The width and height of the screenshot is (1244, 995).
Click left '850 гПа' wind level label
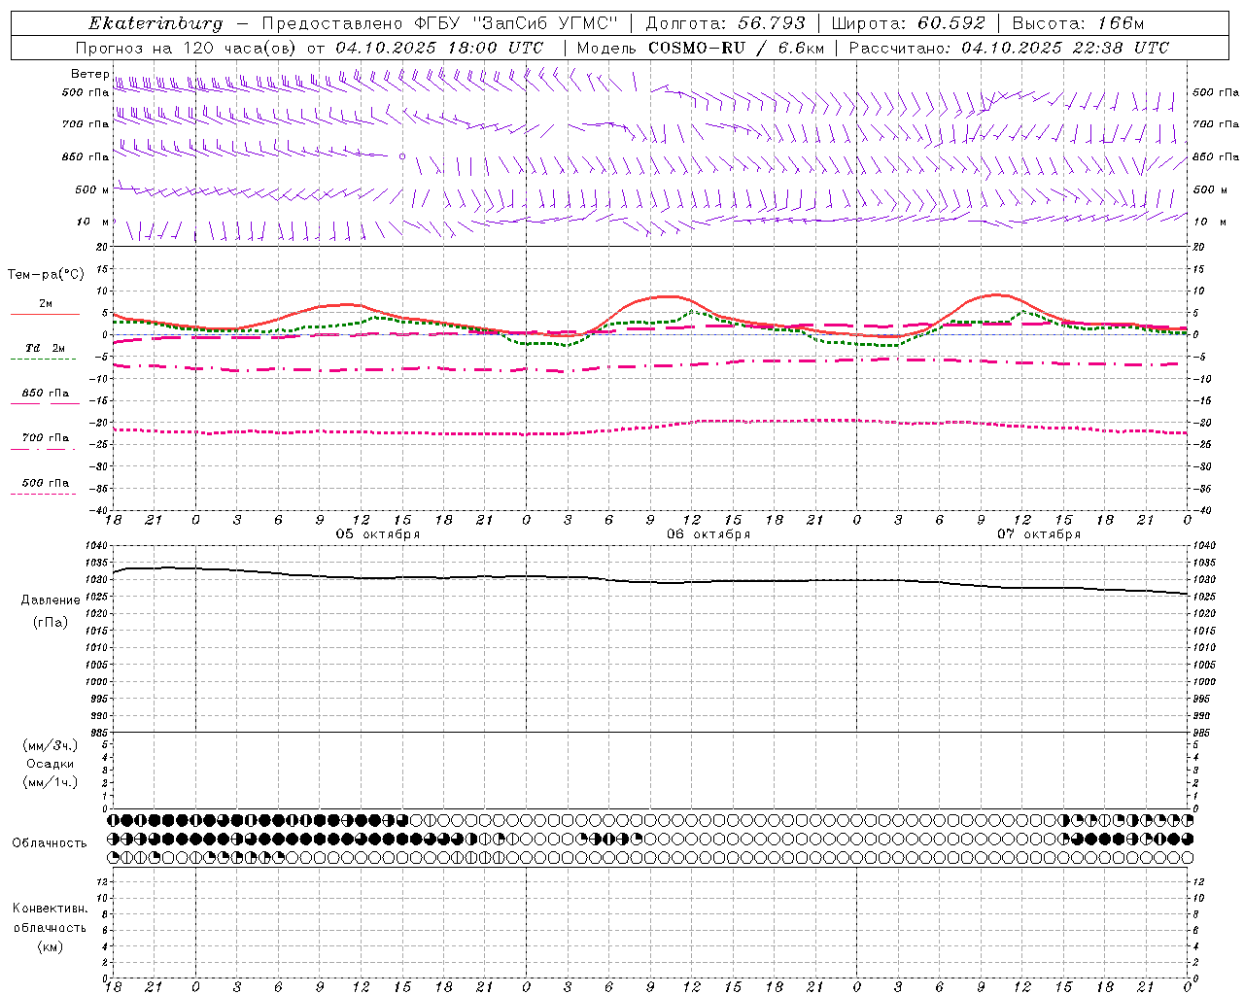(86, 156)
